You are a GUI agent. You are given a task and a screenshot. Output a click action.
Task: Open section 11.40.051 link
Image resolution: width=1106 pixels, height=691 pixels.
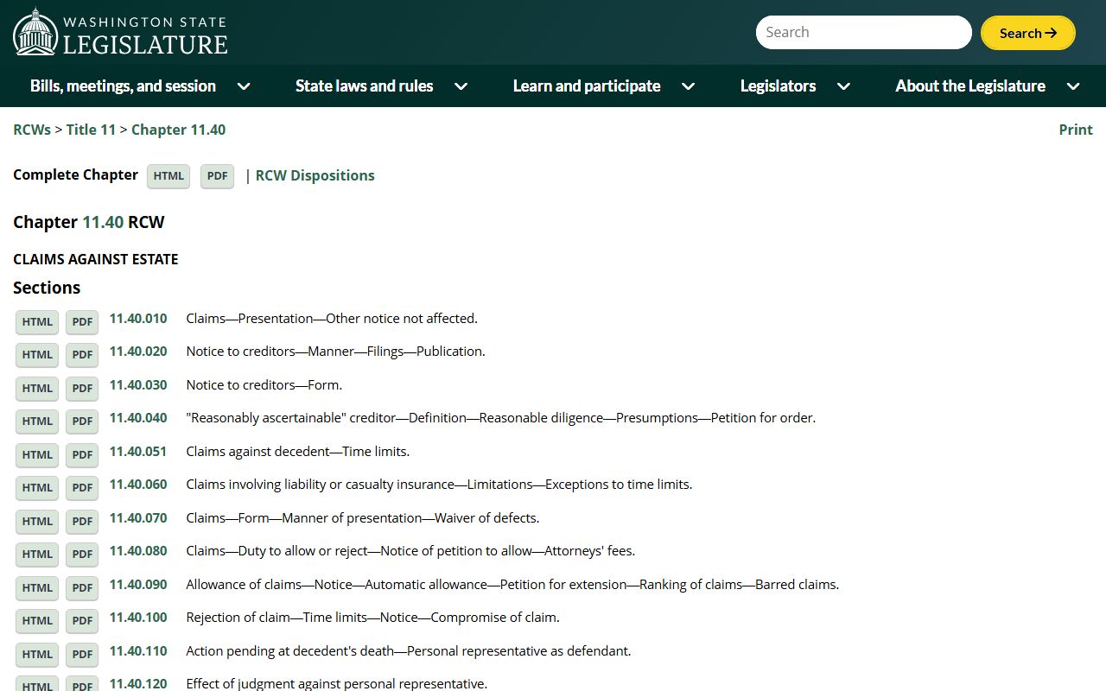point(138,451)
